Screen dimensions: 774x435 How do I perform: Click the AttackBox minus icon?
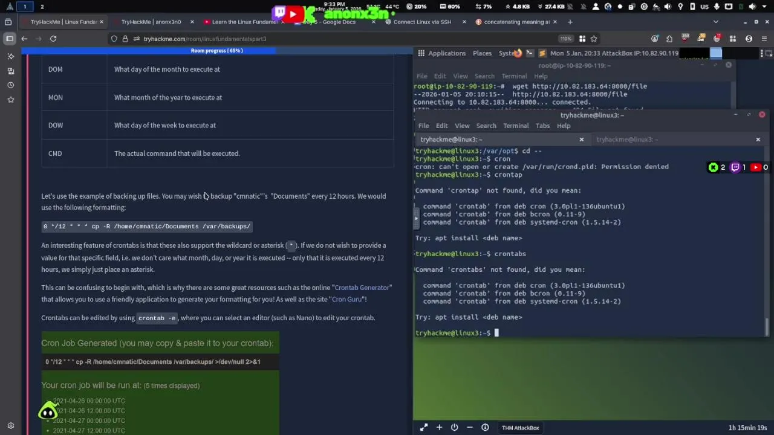pyautogui.click(x=470, y=428)
